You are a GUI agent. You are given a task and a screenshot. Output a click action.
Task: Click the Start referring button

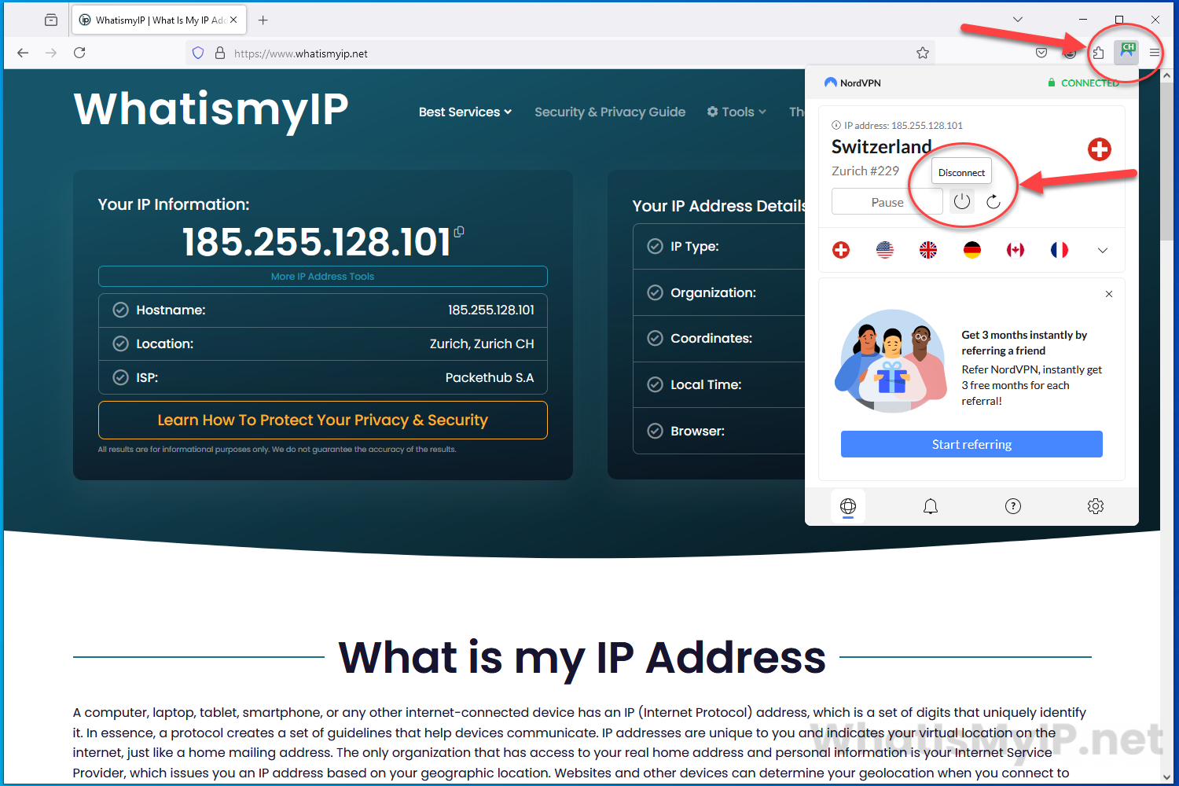click(x=971, y=444)
